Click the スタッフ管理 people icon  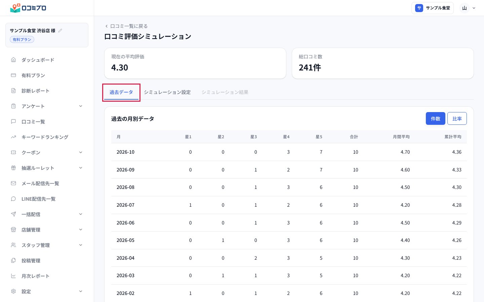(13, 245)
